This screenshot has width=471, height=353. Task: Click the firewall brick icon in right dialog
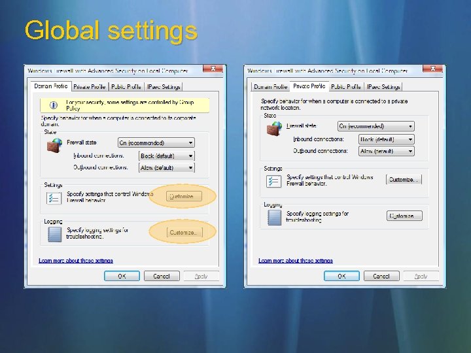pos(274,129)
